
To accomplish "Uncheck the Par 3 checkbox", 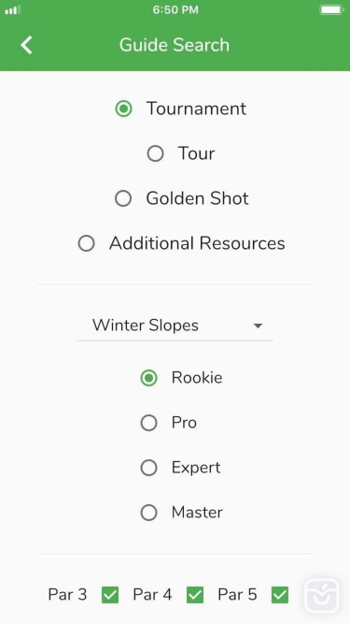I will click(110, 595).
